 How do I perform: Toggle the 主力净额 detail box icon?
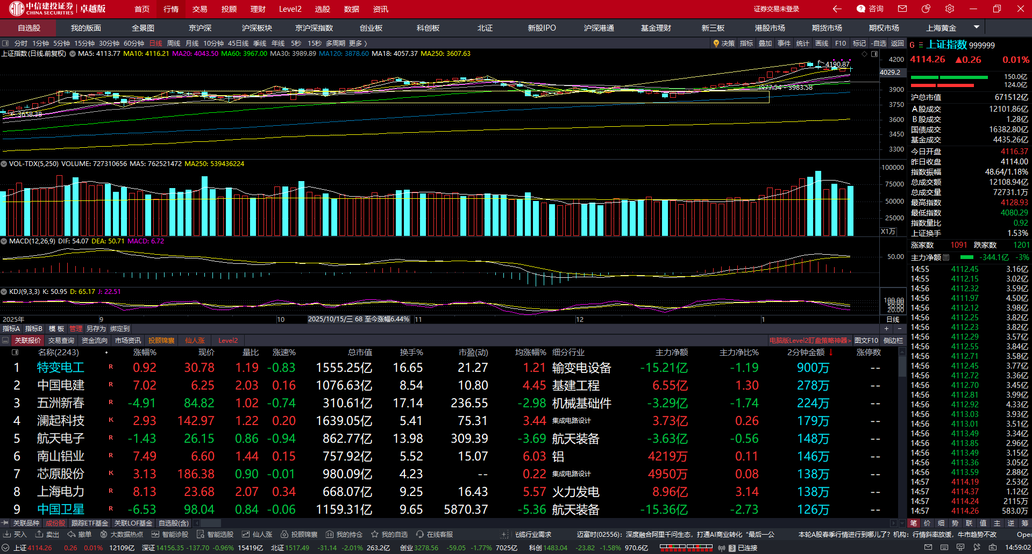[946, 257]
